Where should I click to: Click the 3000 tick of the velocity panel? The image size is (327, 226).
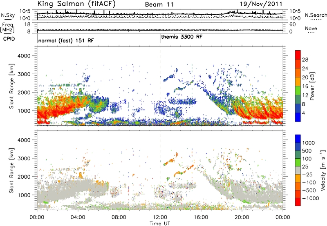(24, 158)
